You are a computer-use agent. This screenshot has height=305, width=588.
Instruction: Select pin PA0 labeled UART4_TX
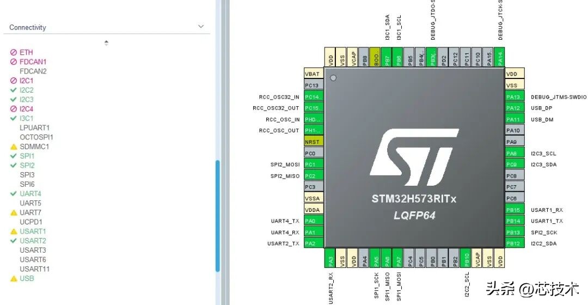(x=314, y=221)
